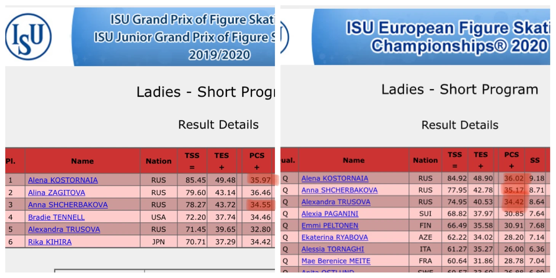This screenshot has width=556, height=278.
Task: Select the Rika KIHIRA name link
Action: point(50,242)
